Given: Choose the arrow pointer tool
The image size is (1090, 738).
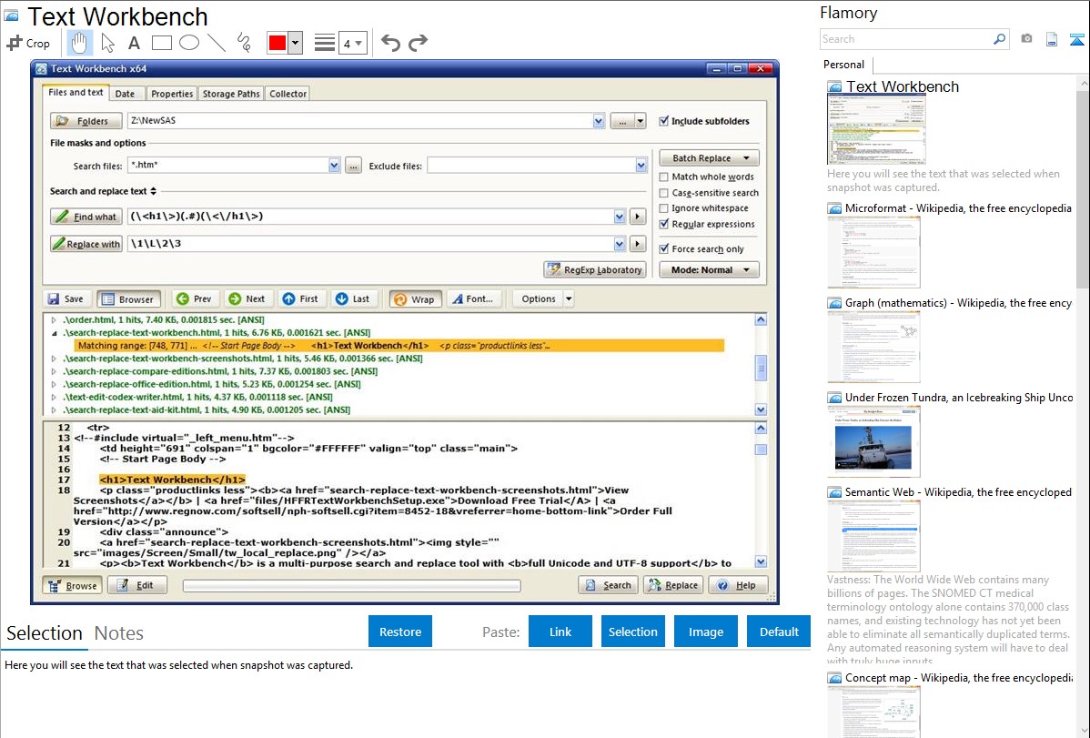Looking at the screenshot, I should click(107, 43).
